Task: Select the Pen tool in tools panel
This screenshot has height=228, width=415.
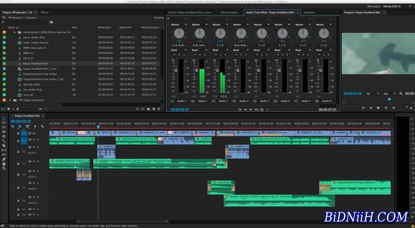Action: [x=4, y=159]
